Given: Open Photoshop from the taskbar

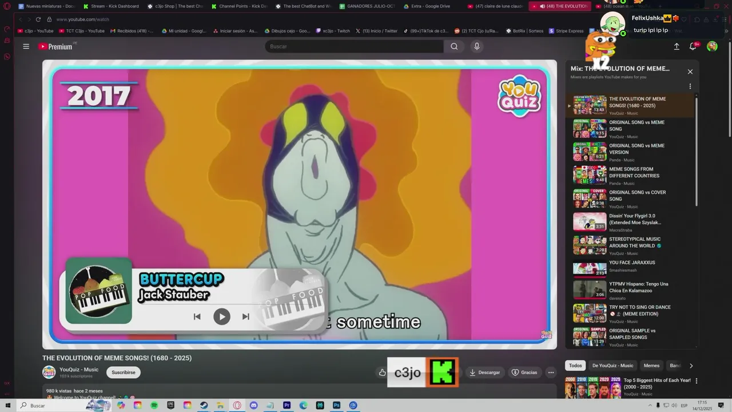Looking at the screenshot, I should coord(337,405).
